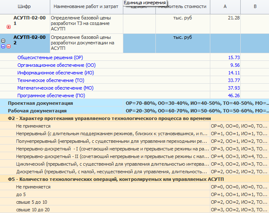The image size is (269, 213).
Task: Click the Множитель стоимости column header
Action: click(183, 7)
